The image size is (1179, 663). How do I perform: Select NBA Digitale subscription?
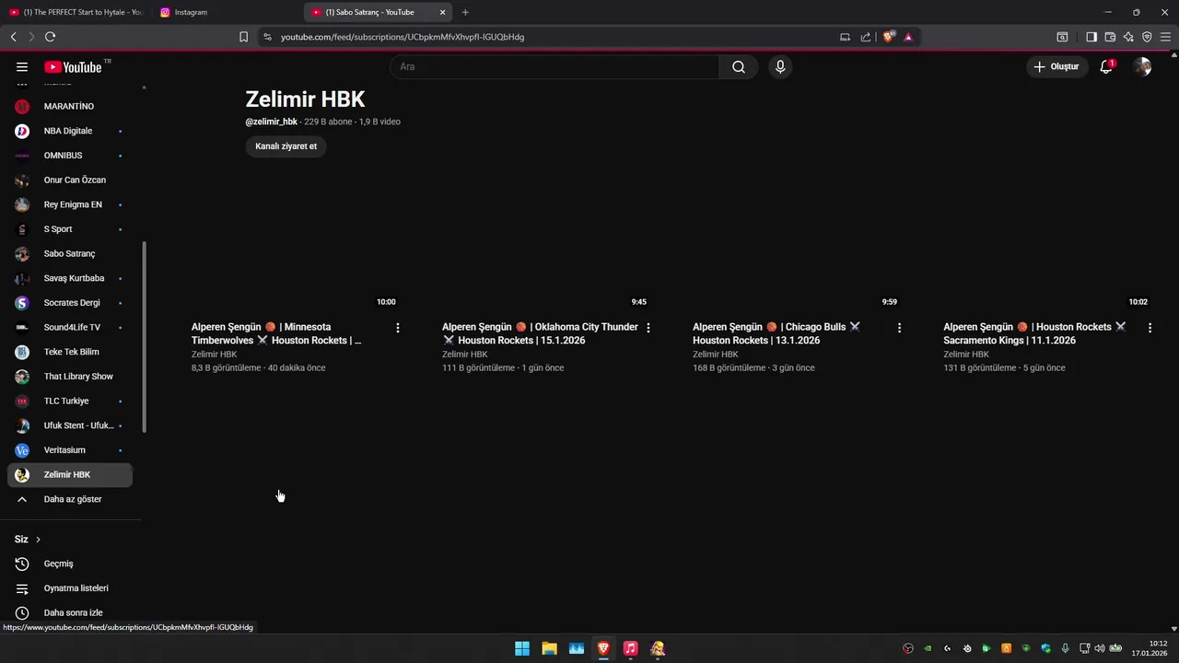[70, 131]
